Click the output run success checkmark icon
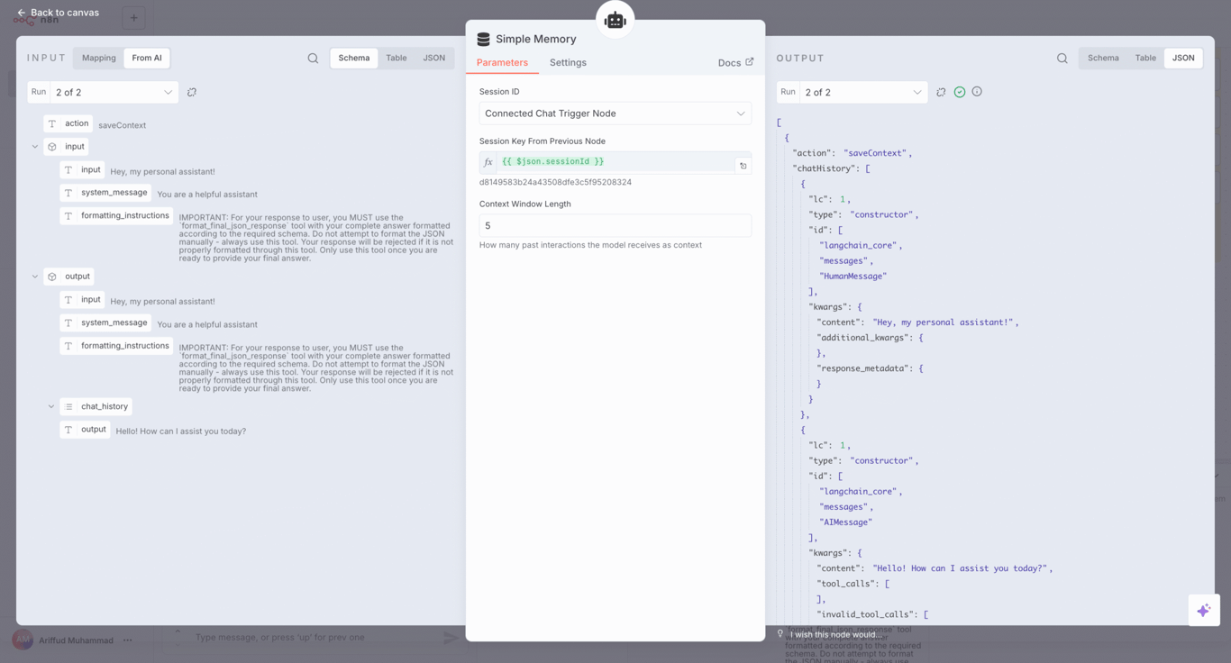The image size is (1231, 663). point(960,92)
